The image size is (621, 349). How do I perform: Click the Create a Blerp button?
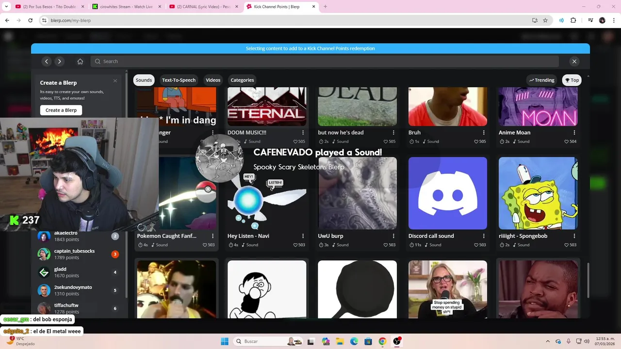(x=61, y=110)
